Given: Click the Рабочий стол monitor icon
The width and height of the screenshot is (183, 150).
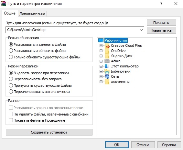Looking at the screenshot, I should click(x=101, y=40).
